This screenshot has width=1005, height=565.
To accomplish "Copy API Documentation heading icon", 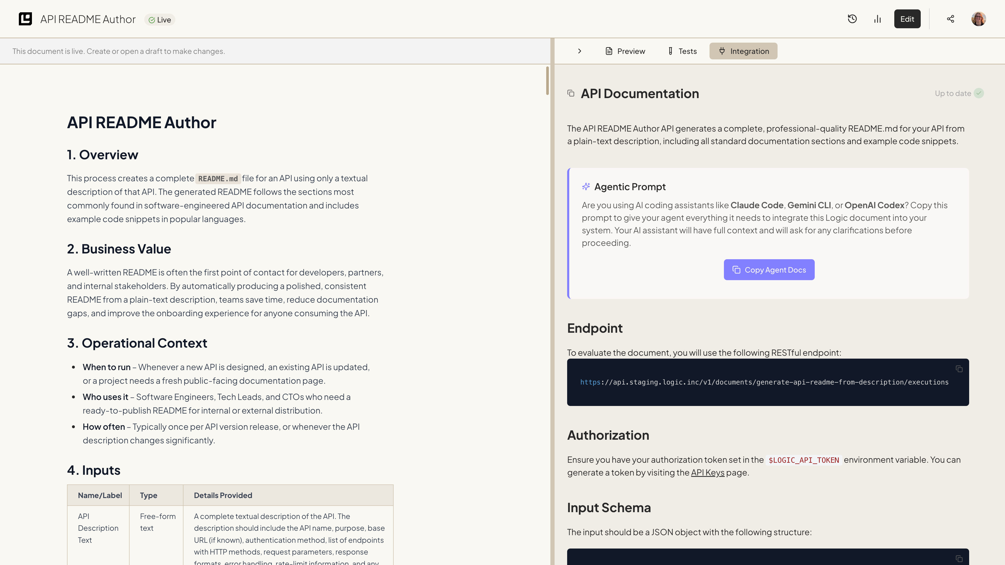I will [571, 93].
